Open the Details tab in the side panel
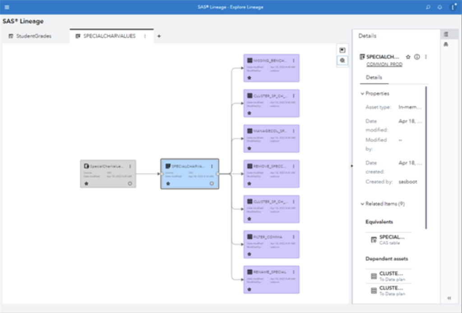Viewport: 462px width, 313px height. point(374,77)
